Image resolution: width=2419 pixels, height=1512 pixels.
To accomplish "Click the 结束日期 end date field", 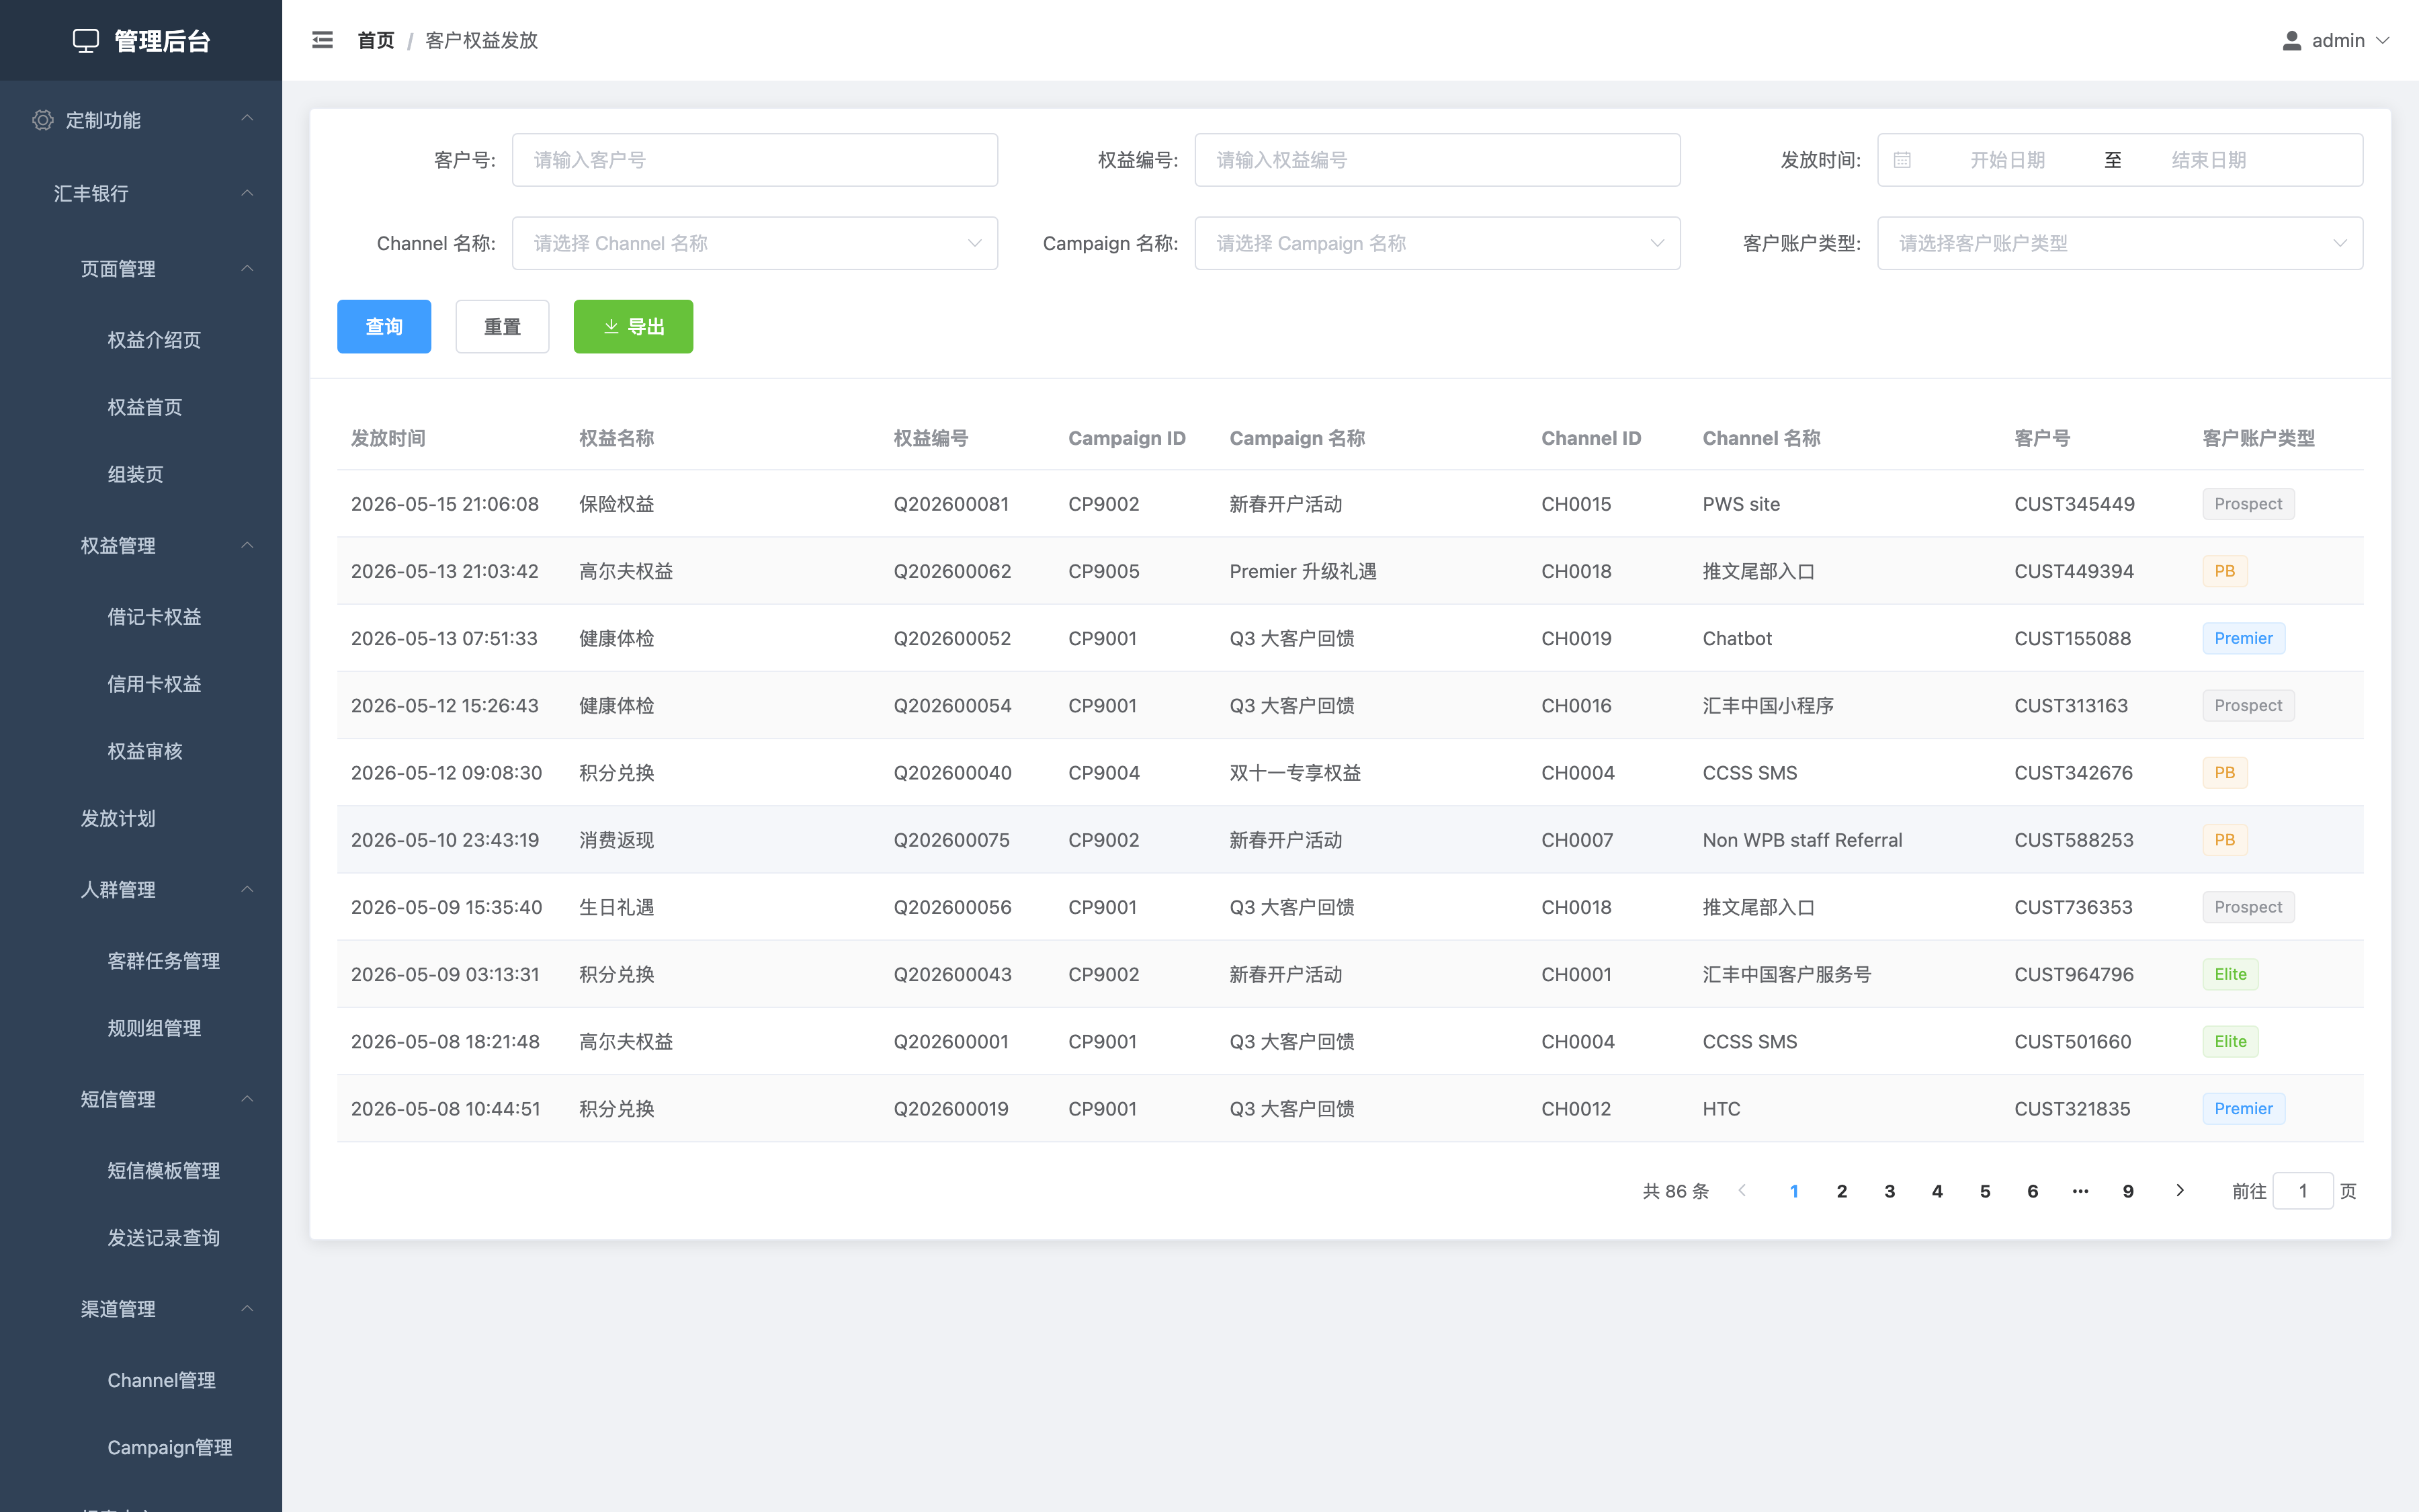I will (2209, 160).
